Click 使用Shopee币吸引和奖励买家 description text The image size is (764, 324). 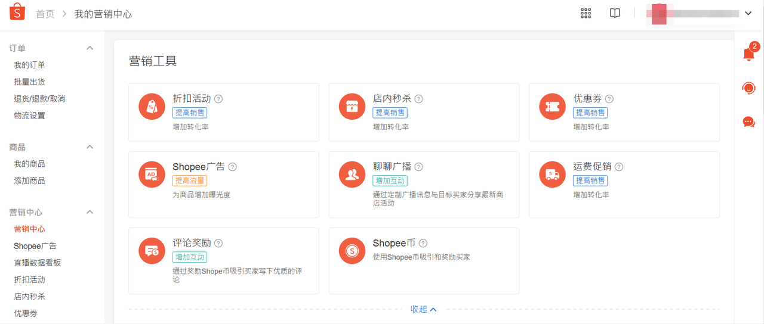(421, 257)
